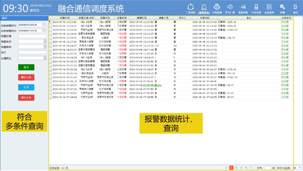Click the red 删除记录 button
Screen dimensions: 303x171
26,77
